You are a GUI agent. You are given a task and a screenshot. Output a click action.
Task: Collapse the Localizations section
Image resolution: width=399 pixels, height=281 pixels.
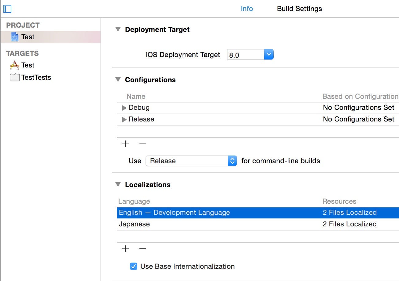(x=118, y=185)
